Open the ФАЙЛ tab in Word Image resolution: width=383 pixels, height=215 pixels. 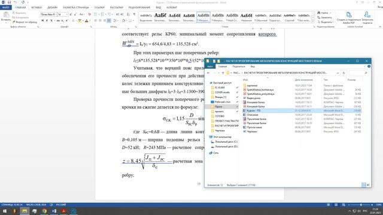[x=6, y=8]
